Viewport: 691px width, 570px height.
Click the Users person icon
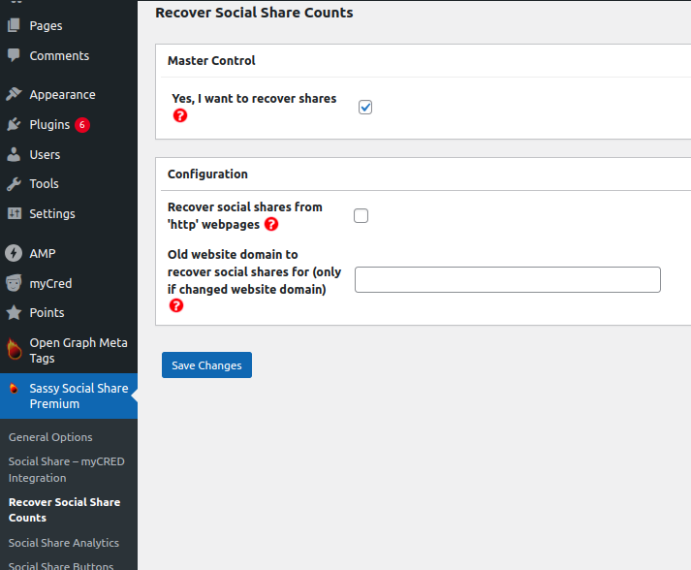(x=14, y=154)
